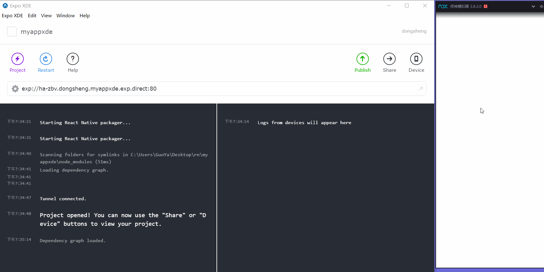Screen dimensions: 544x272
Task: Click the open-URL arrow in address bar
Action: [421, 89]
